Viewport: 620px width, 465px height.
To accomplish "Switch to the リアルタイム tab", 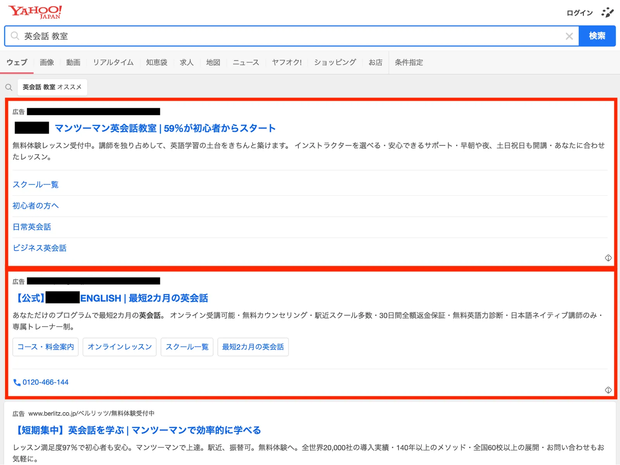I will [x=113, y=62].
